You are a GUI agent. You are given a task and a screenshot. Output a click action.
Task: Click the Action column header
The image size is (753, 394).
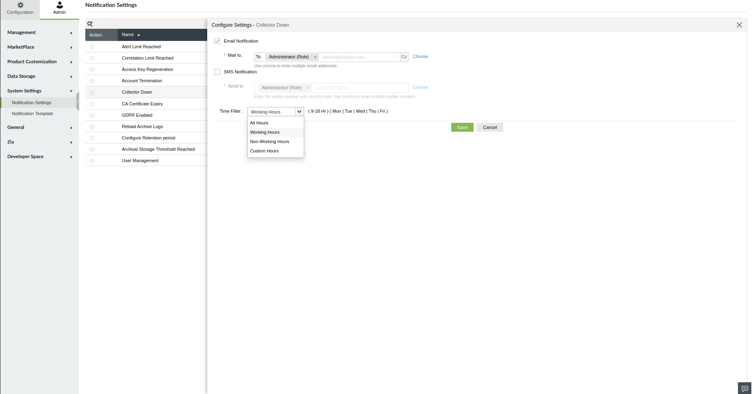coord(102,35)
